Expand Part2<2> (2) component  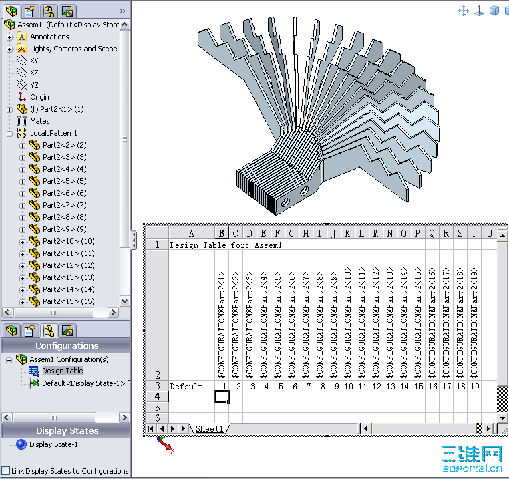22,146
